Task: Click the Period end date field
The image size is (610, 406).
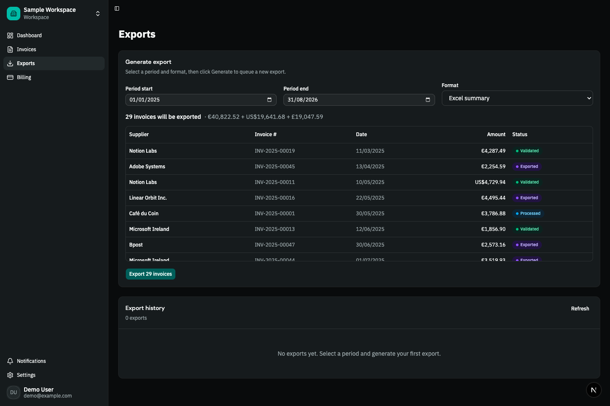Action: coord(359,100)
